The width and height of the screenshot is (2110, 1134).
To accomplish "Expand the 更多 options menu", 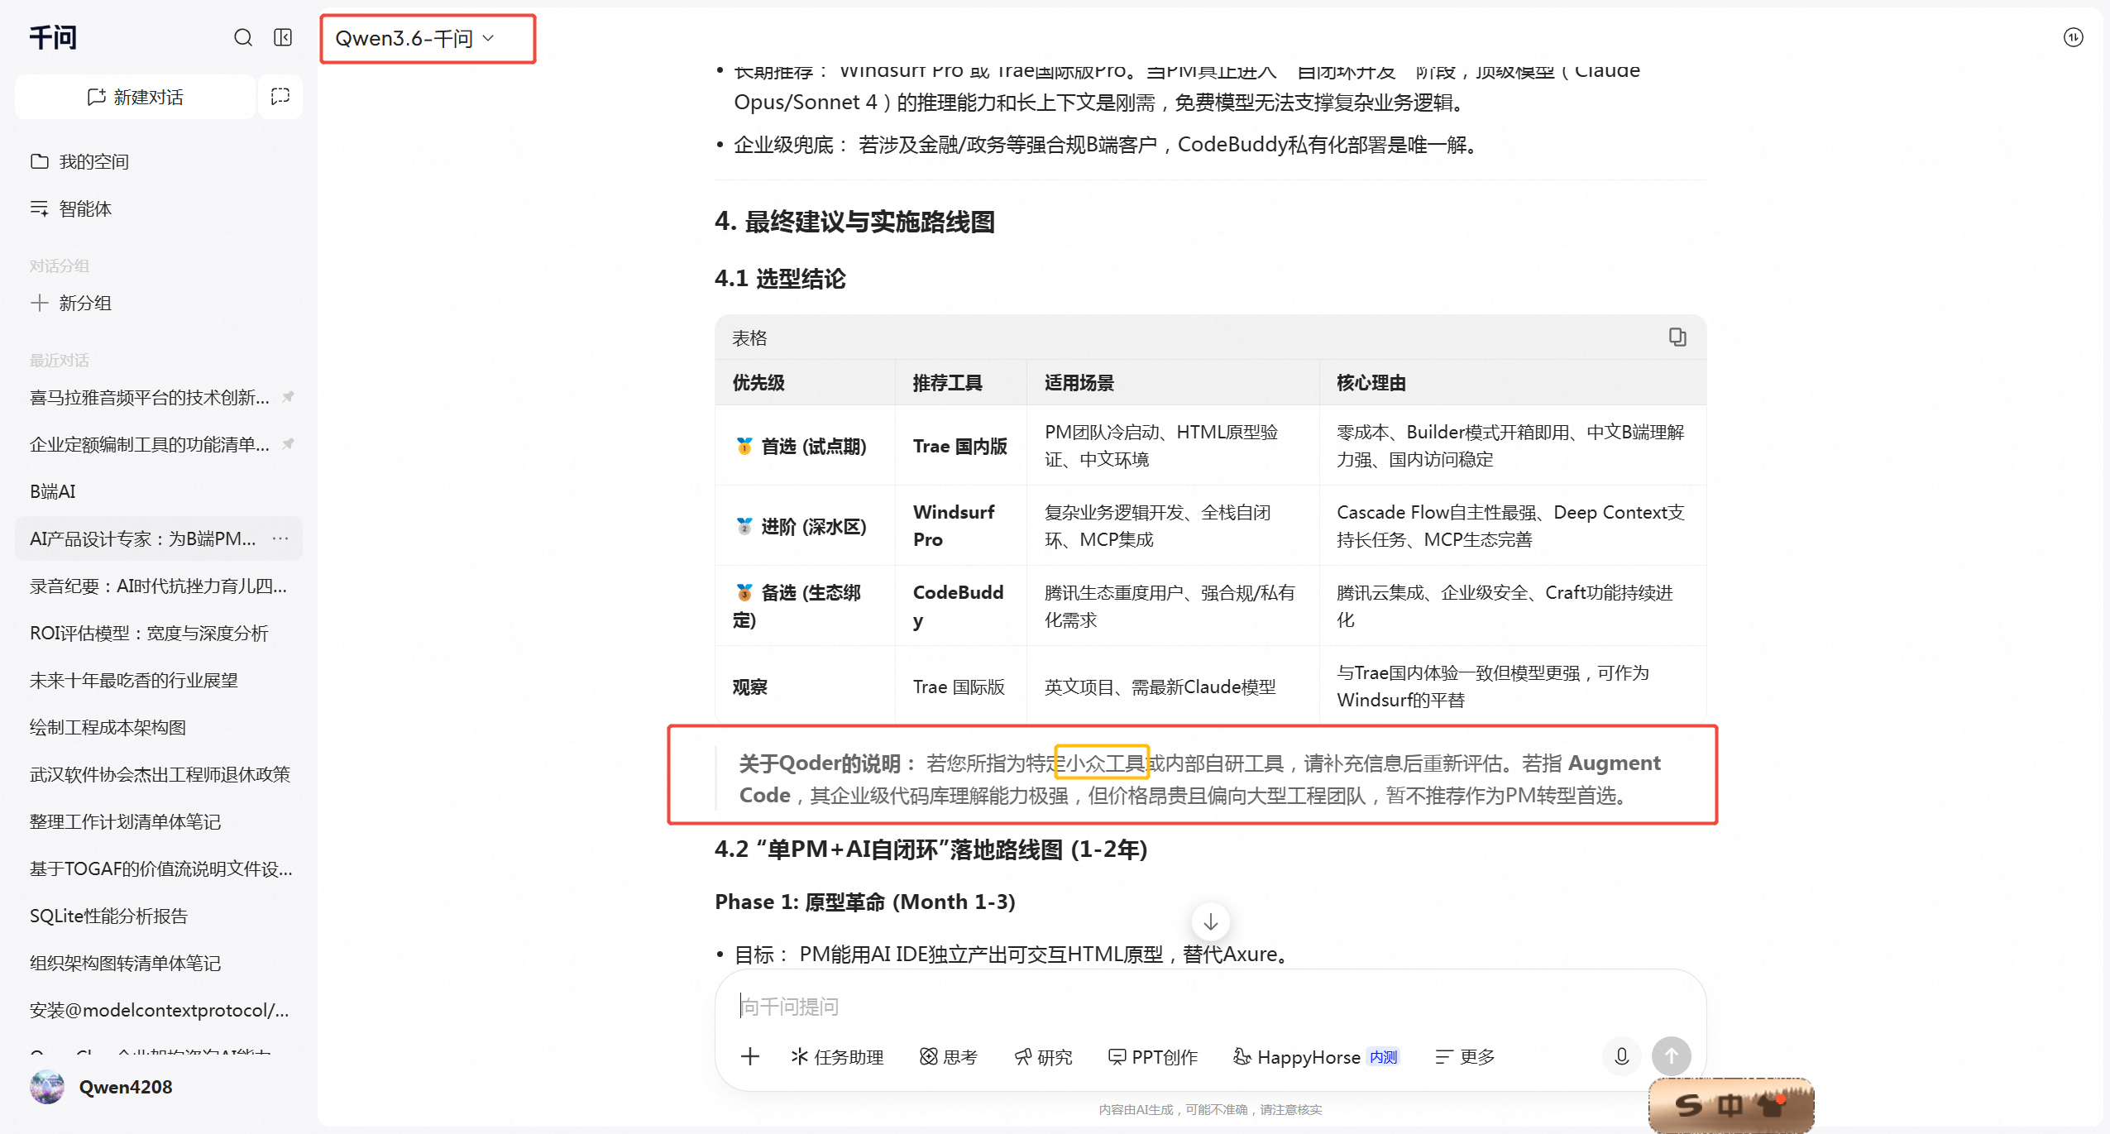I will coord(1465,1056).
